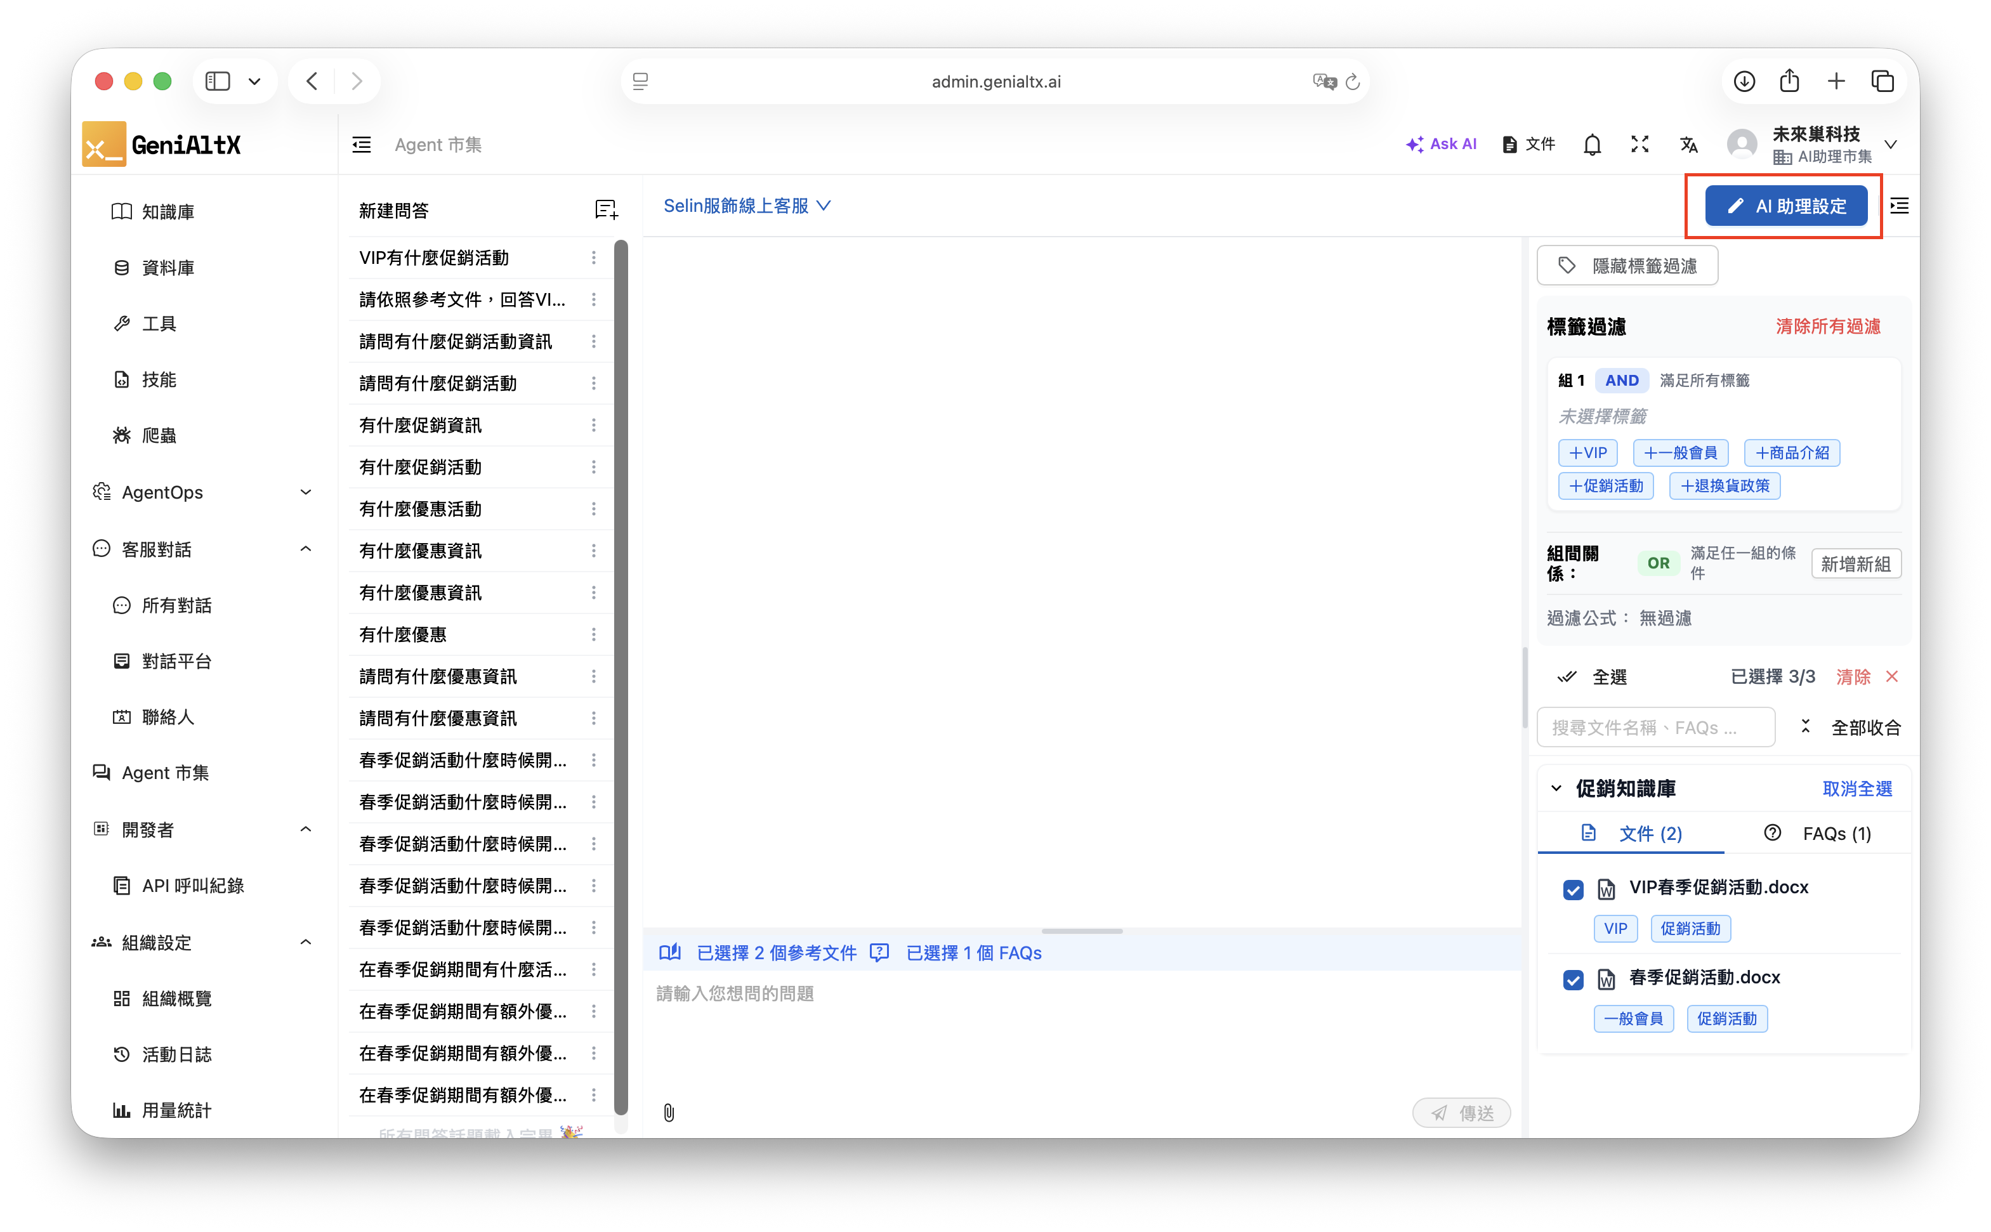Toggle fullscreen mode icon

click(x=1639, y=145)
